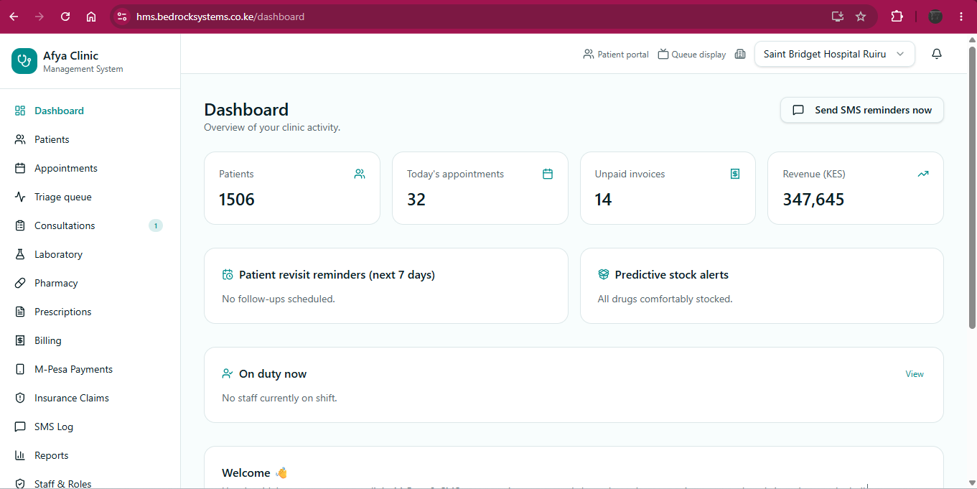Open Saint Bridget Hospital Ruiru dropdown
The height and width of the screenshot is (489, 977).
point(835,54)
